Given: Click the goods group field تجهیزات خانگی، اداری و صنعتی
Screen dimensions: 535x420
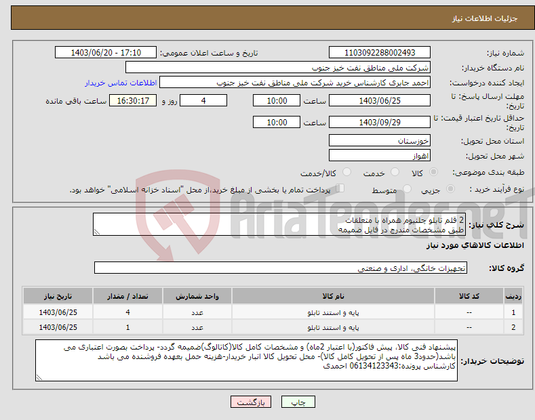Looking at the screenshot, I should tap(281, 268).
